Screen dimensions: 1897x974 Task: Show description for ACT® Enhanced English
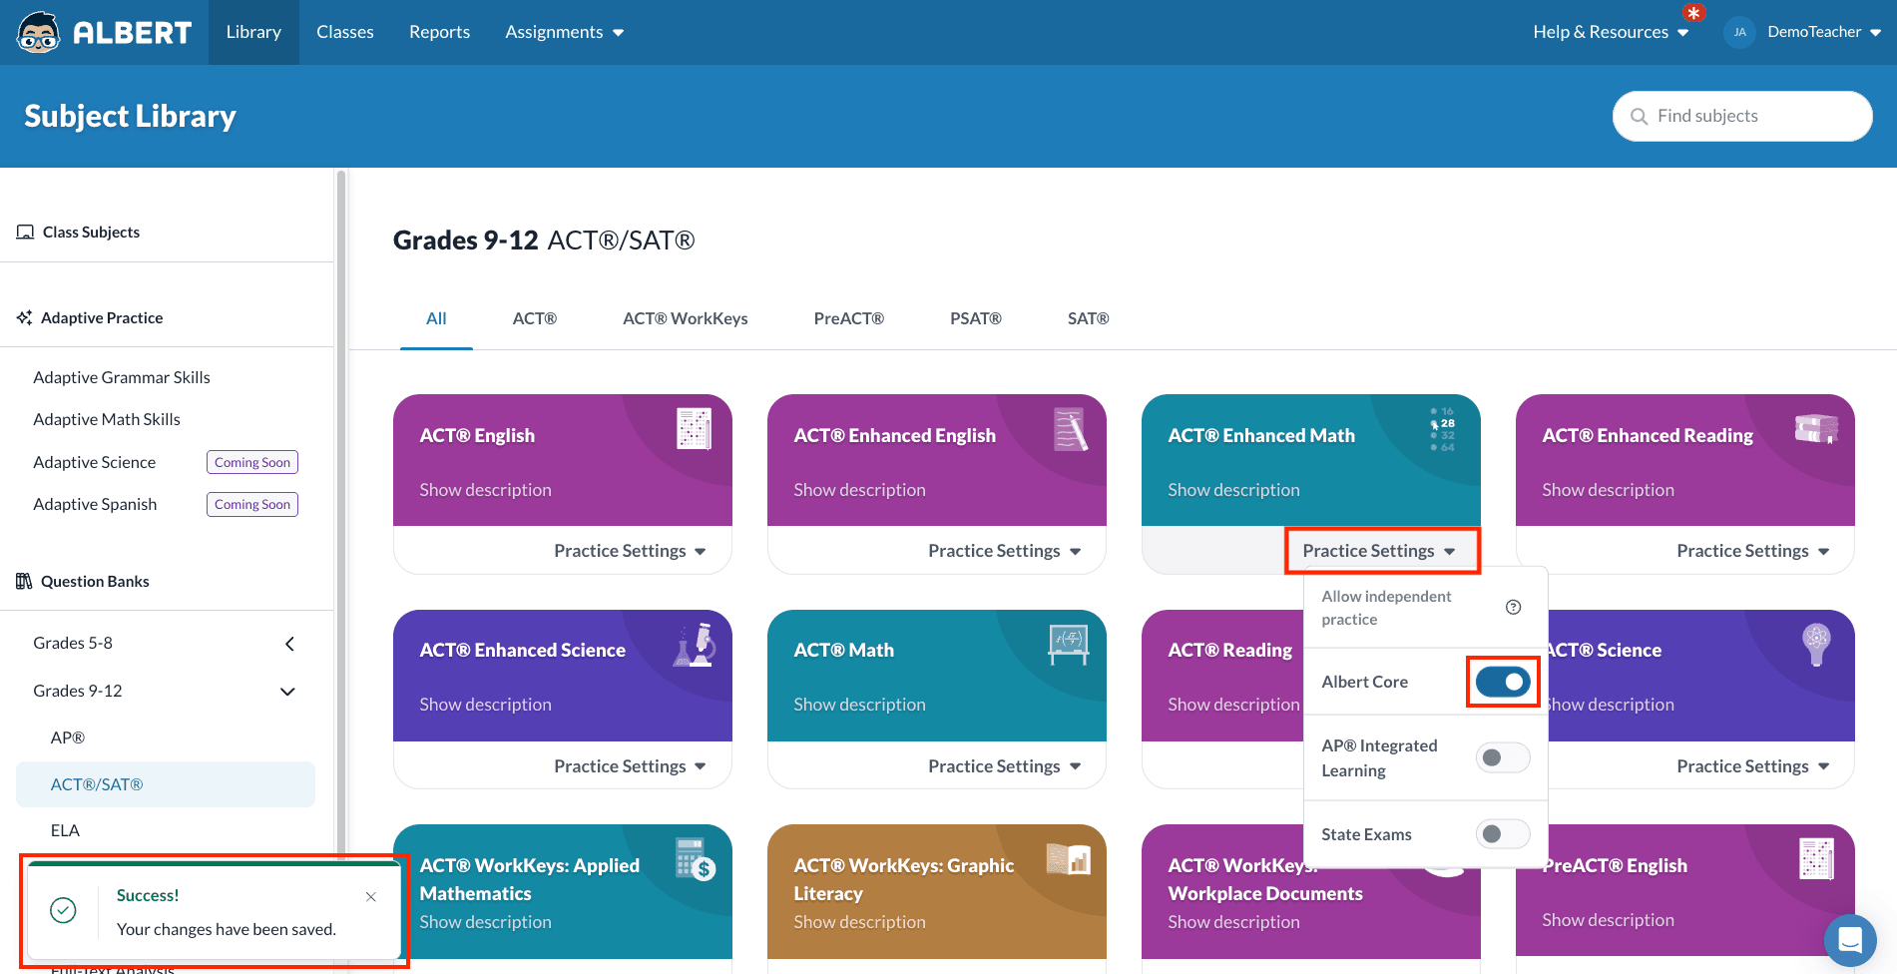(x=859, y=490)
